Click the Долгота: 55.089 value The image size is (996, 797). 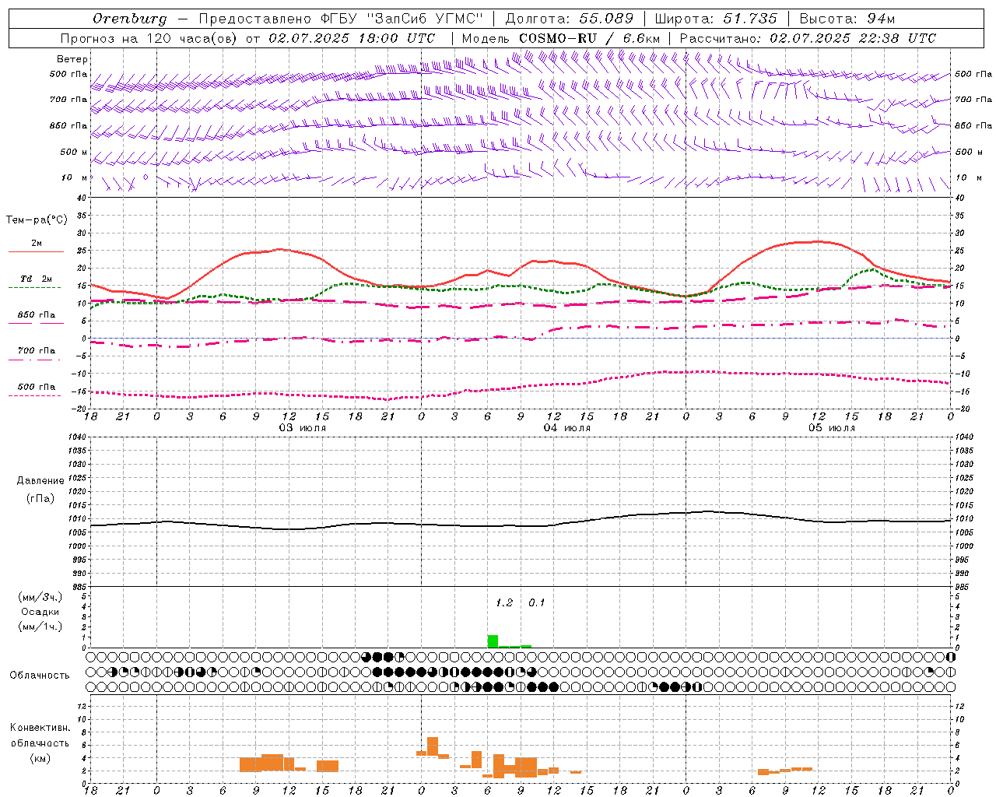[570, 19]
